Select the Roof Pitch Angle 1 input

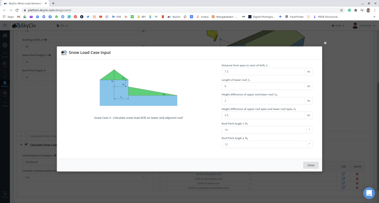tap(263, 130)
